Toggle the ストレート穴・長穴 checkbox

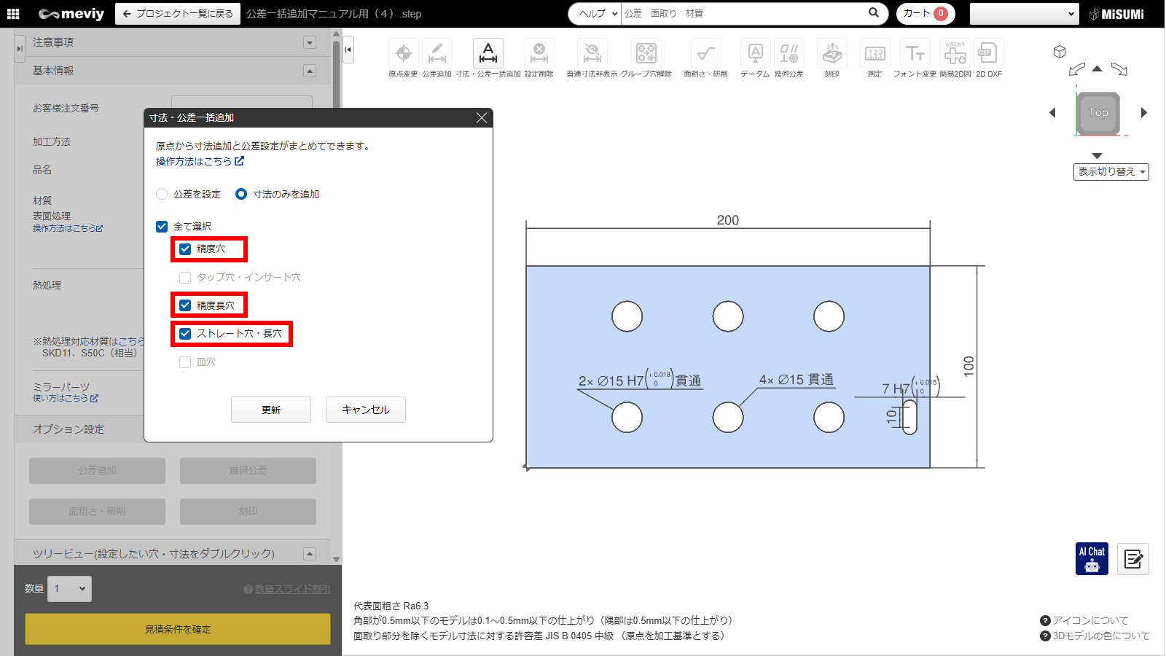(185, 334)
